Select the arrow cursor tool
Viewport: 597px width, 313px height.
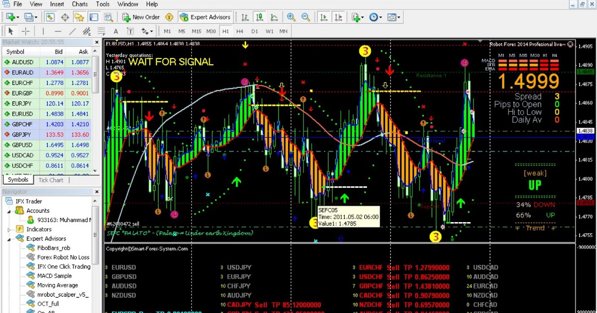pyautogui.click(x=11, y=31)
